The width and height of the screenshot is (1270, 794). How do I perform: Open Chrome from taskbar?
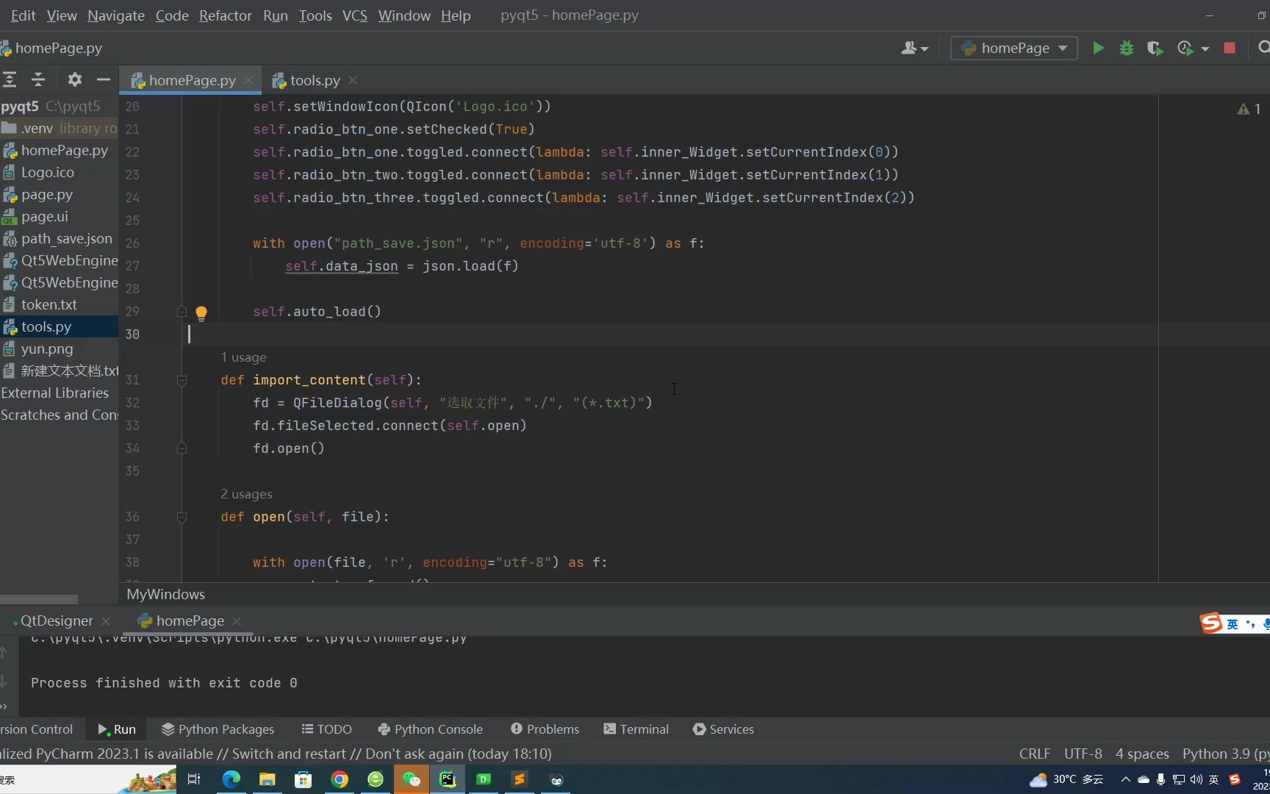tap(340, 779)
